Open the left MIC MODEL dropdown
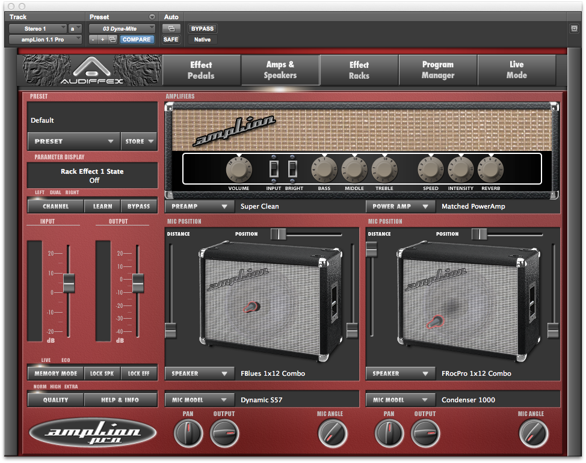Image resolution: width=586 pixels, height=463 pixels. tap(200, 400)
